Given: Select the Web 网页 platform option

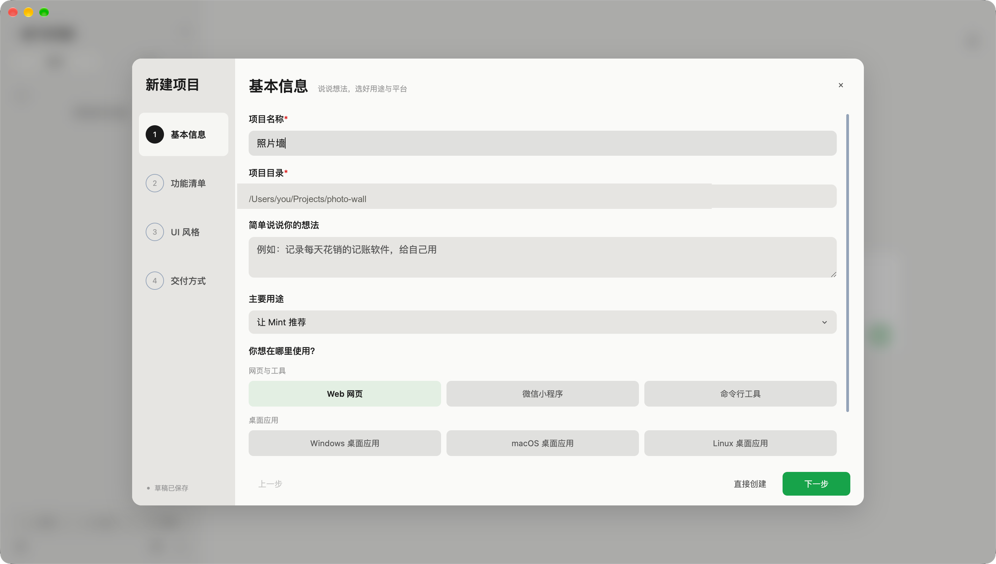Looking at the screenshot, I should [345, 394].
